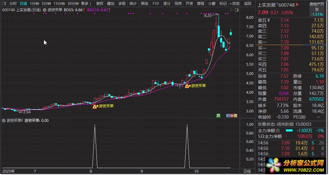Click the 返回 back button
This screenshot has height=175, width=329.
click(x=248, y=4)
